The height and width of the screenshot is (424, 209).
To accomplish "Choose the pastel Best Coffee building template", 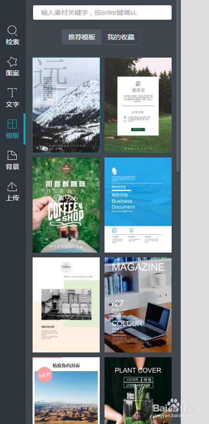I will tap(66, 305).
